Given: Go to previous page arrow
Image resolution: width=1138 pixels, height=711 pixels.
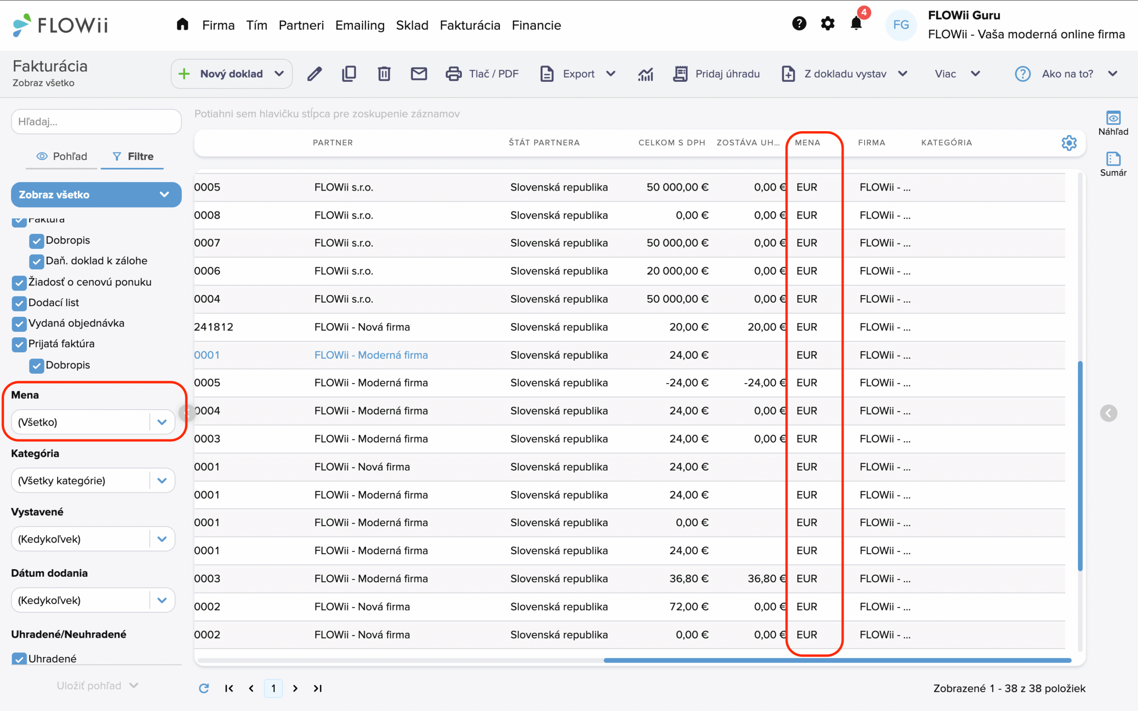Looking at the screenshot, I should click(251, 688).
